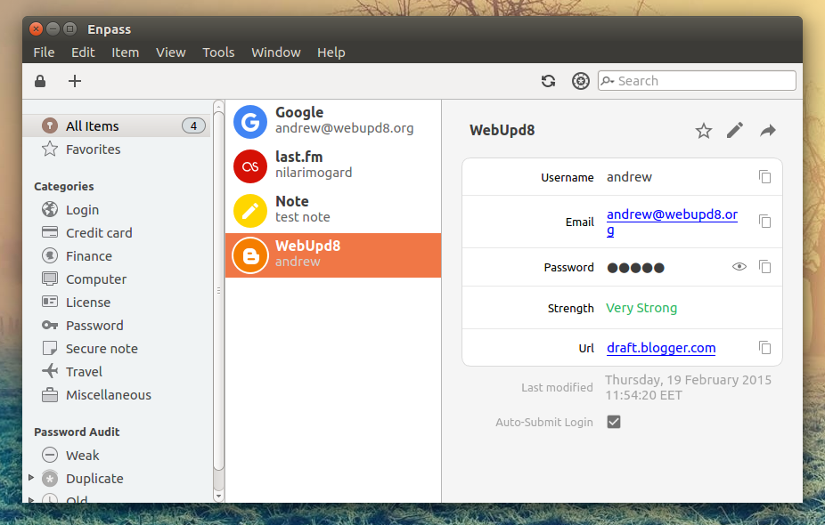This screenshot has height=525, width=825.
Task: Copy the Email field value
Action: pos(765,222)
